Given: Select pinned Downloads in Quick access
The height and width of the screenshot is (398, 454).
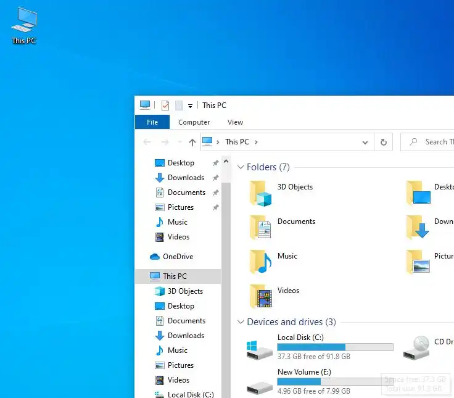Looking at the screenshot, I should tap(178, 178).
